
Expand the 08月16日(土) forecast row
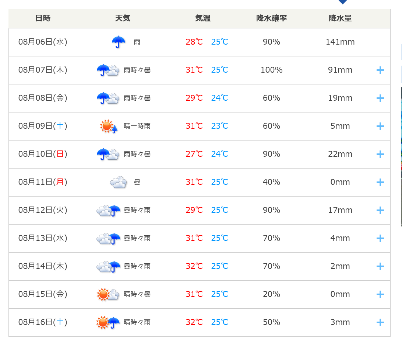380,322
